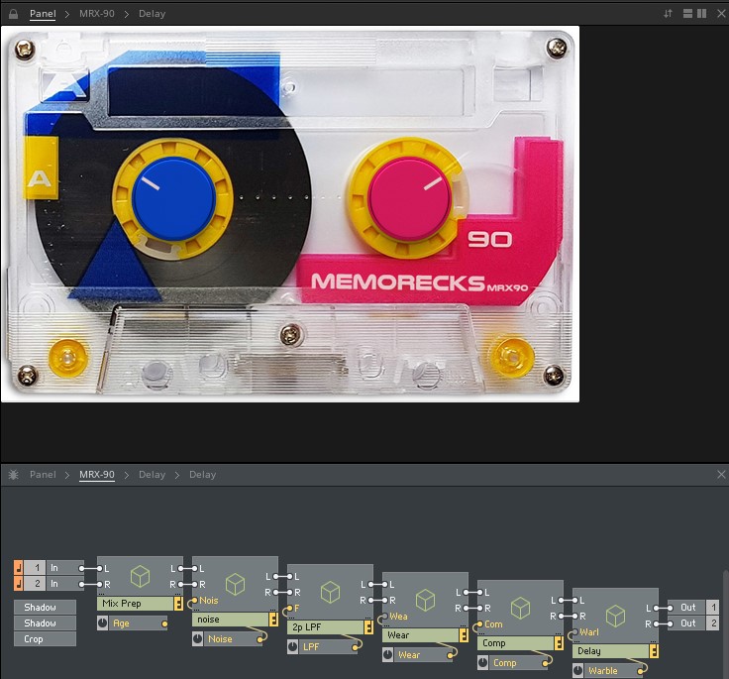Click the Mix Prep module cube icon

140,576
